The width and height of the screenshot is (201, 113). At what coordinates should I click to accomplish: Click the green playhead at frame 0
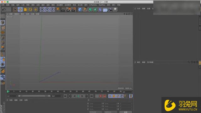click(8, 91)
